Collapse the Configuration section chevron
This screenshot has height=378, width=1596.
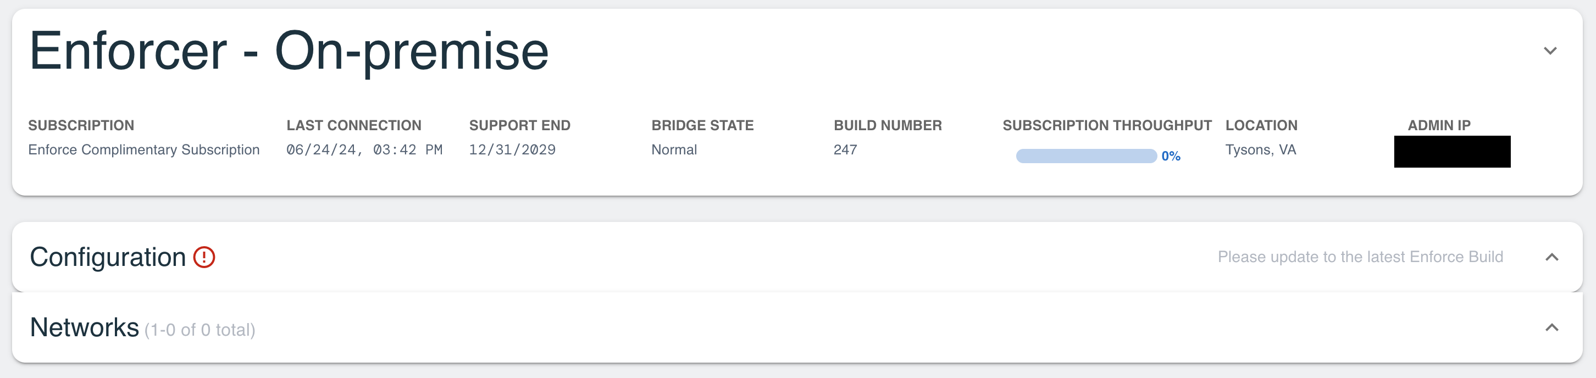click(x=1551, y=257)
